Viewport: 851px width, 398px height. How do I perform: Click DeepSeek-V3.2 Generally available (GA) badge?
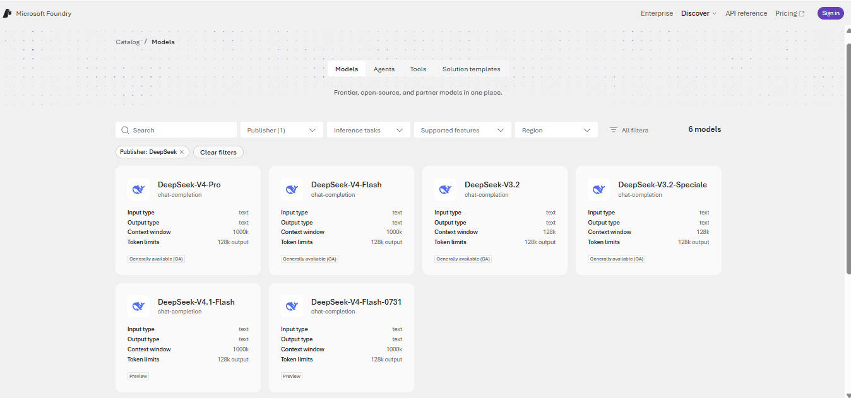point(463,259)
